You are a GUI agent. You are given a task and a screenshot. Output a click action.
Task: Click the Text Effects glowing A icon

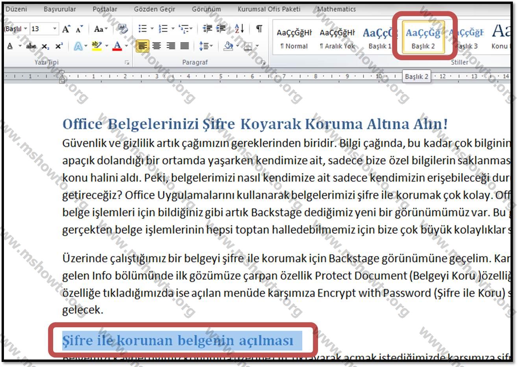click(78, 46)
